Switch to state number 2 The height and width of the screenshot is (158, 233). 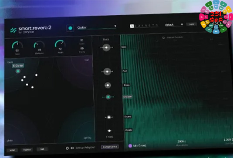(x=135, y=26)
